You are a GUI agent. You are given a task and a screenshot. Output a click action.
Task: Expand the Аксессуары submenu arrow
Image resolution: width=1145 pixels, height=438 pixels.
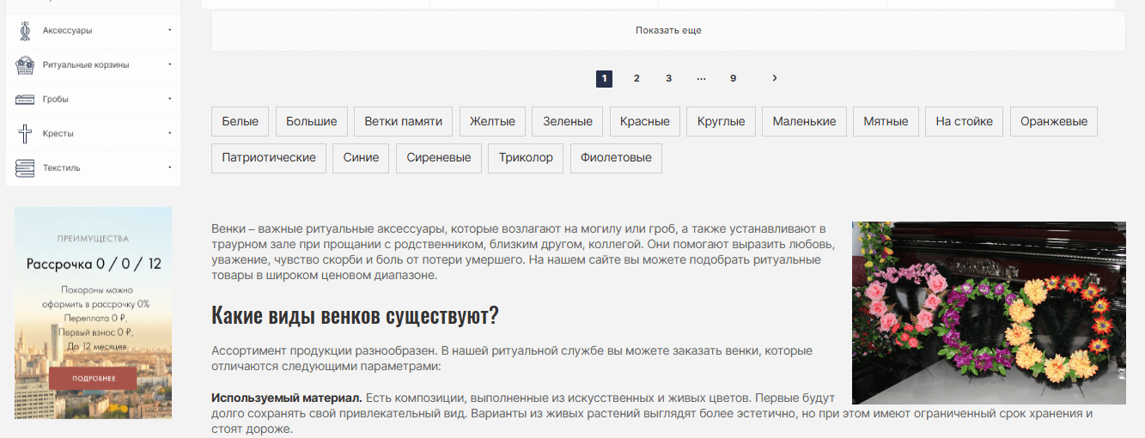169,30
